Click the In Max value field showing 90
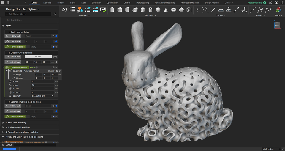The image size is (285, 151). [43, 85]
